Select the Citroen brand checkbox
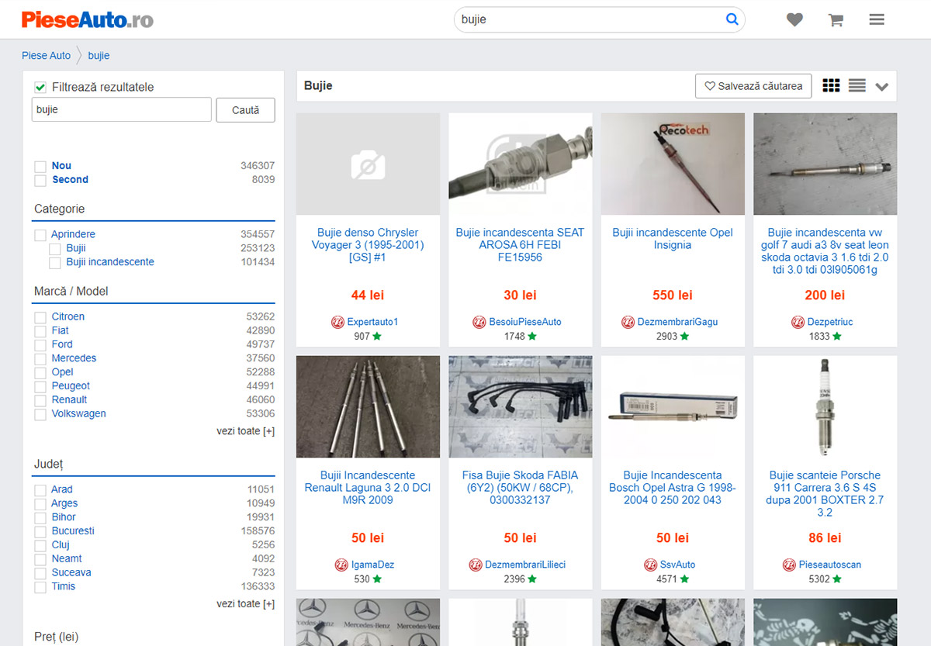Screen dimensions: 931x646 tap(40, 317)
